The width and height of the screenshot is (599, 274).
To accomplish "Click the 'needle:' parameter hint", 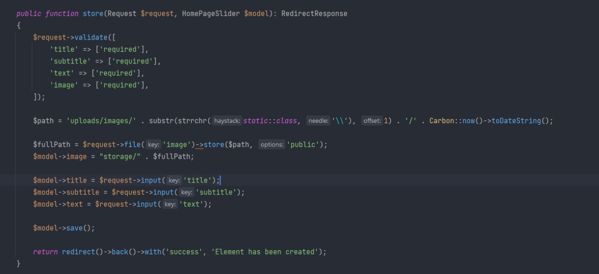I will click(319, 121).
